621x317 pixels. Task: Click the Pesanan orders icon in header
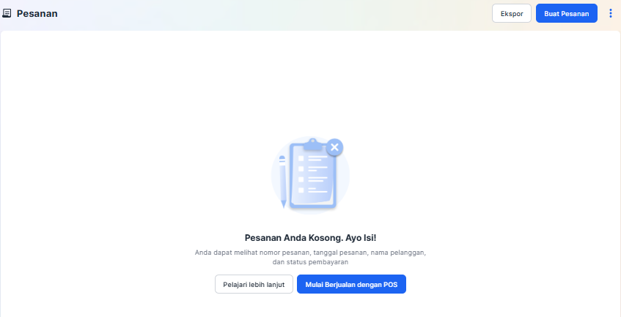7,13
